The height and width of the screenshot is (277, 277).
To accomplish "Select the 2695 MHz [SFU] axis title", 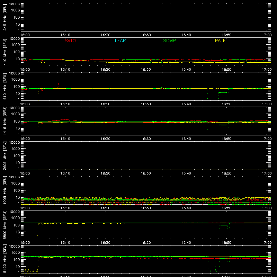I will click(5, 155).
